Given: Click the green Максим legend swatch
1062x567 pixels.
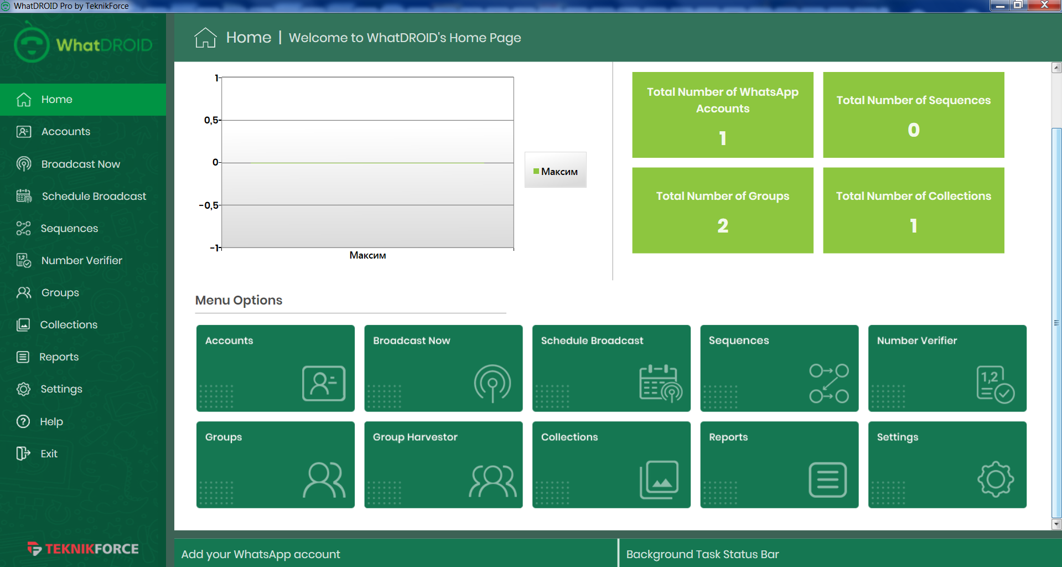Looking at the screenshot, I should tap(536, 171).
